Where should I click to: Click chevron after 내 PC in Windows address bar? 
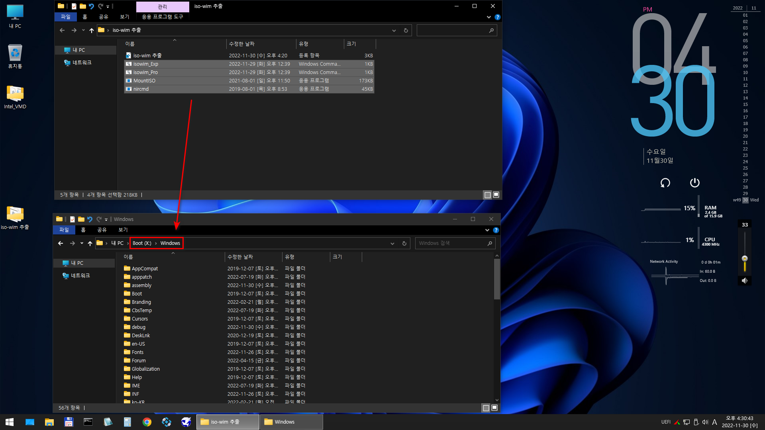click(128, 243)
